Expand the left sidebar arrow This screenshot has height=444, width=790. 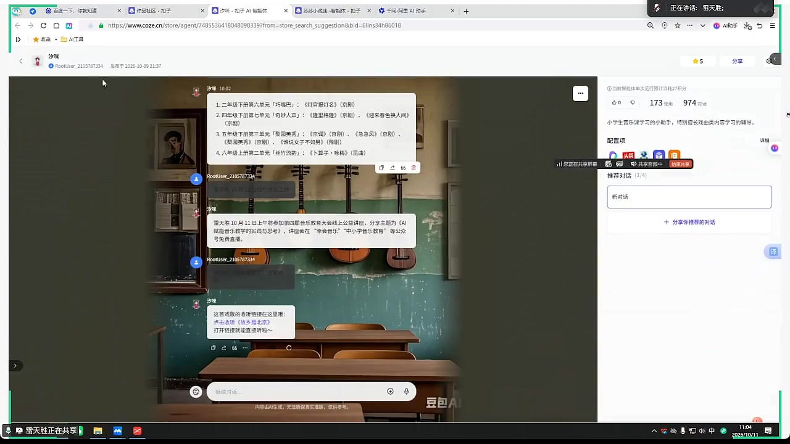[x=15, y=366]
